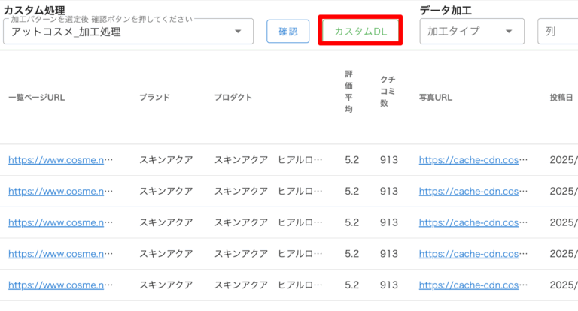578x311 pixels.
Task: Open the third row's cache-cdn photo link
Action: coord(473,223)
